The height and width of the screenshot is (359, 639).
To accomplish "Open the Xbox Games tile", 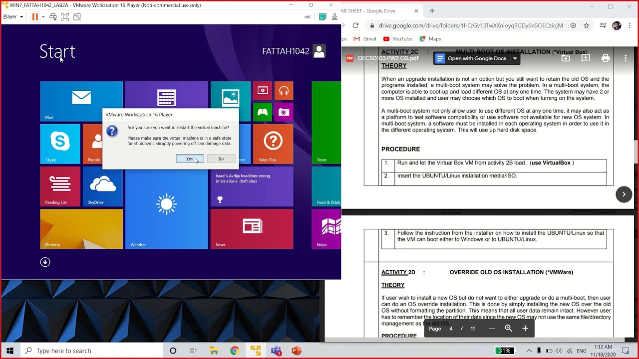I will point(263,112).
